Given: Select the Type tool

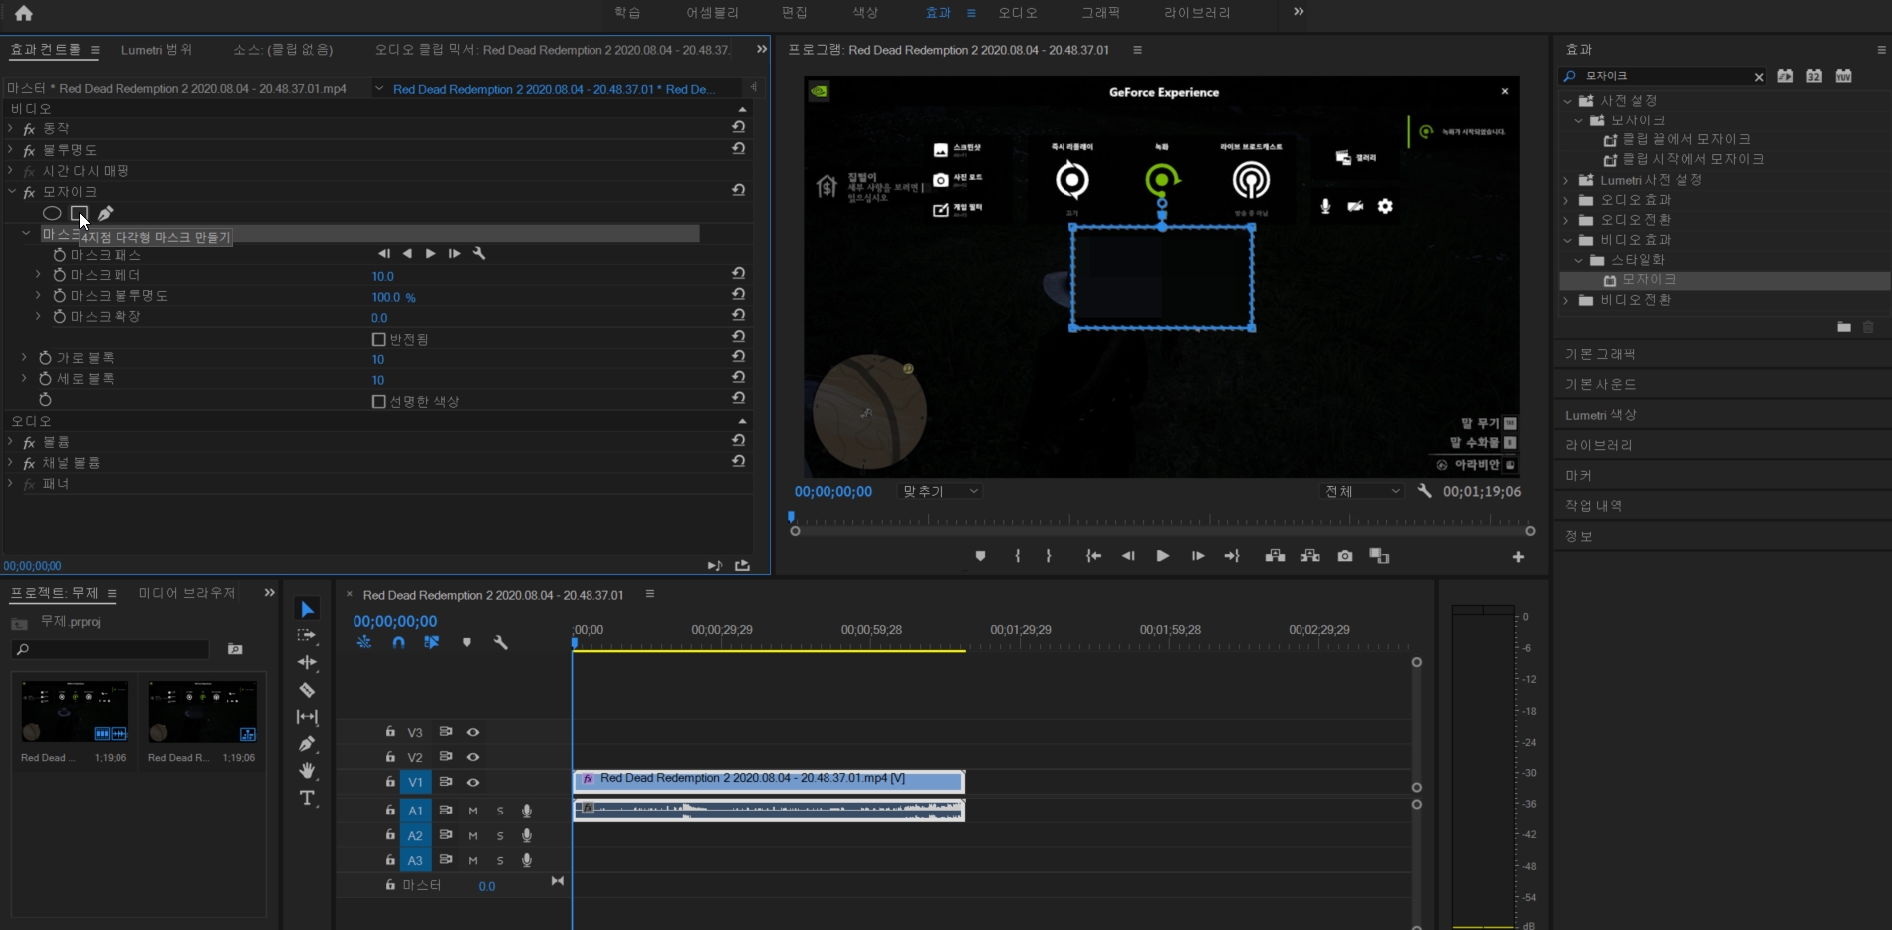Looking at the screenshot, I should [307, 798].
